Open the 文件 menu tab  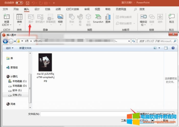click(6, 9)
